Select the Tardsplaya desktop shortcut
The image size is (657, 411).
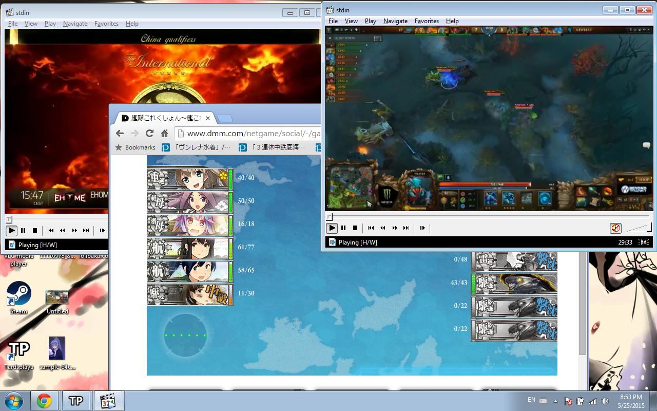[x=19, y=354]
